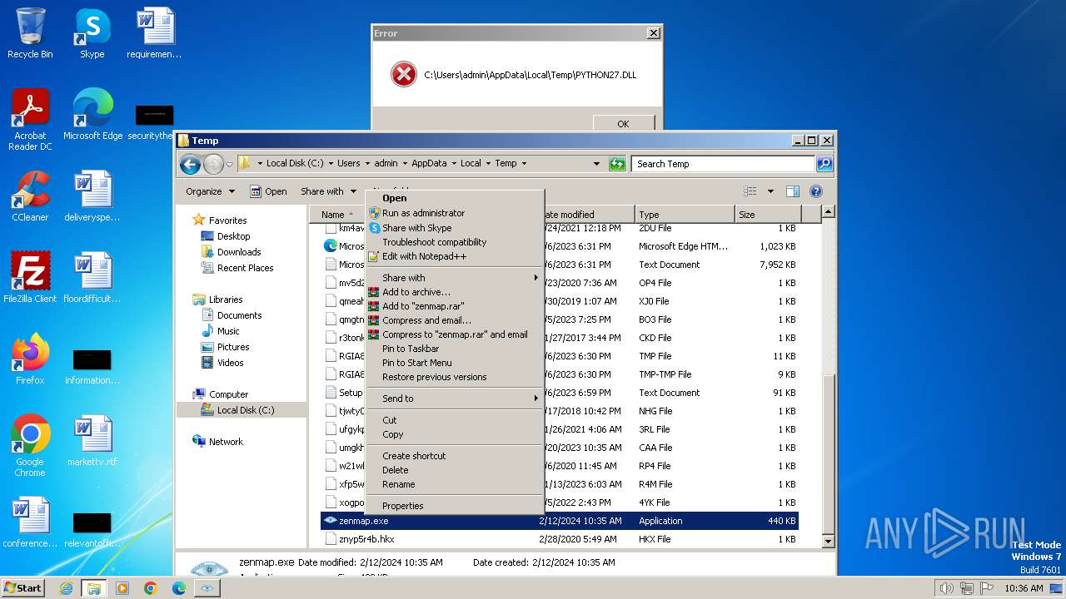The height and width of the screenshot is (599, 1066).
Task: Select Network in the navigation pane
Action: pyautogui.click(x=226, y=442)
